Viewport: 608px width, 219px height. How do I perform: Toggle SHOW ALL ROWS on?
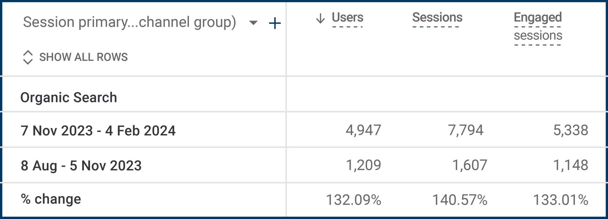pos(83,57)
